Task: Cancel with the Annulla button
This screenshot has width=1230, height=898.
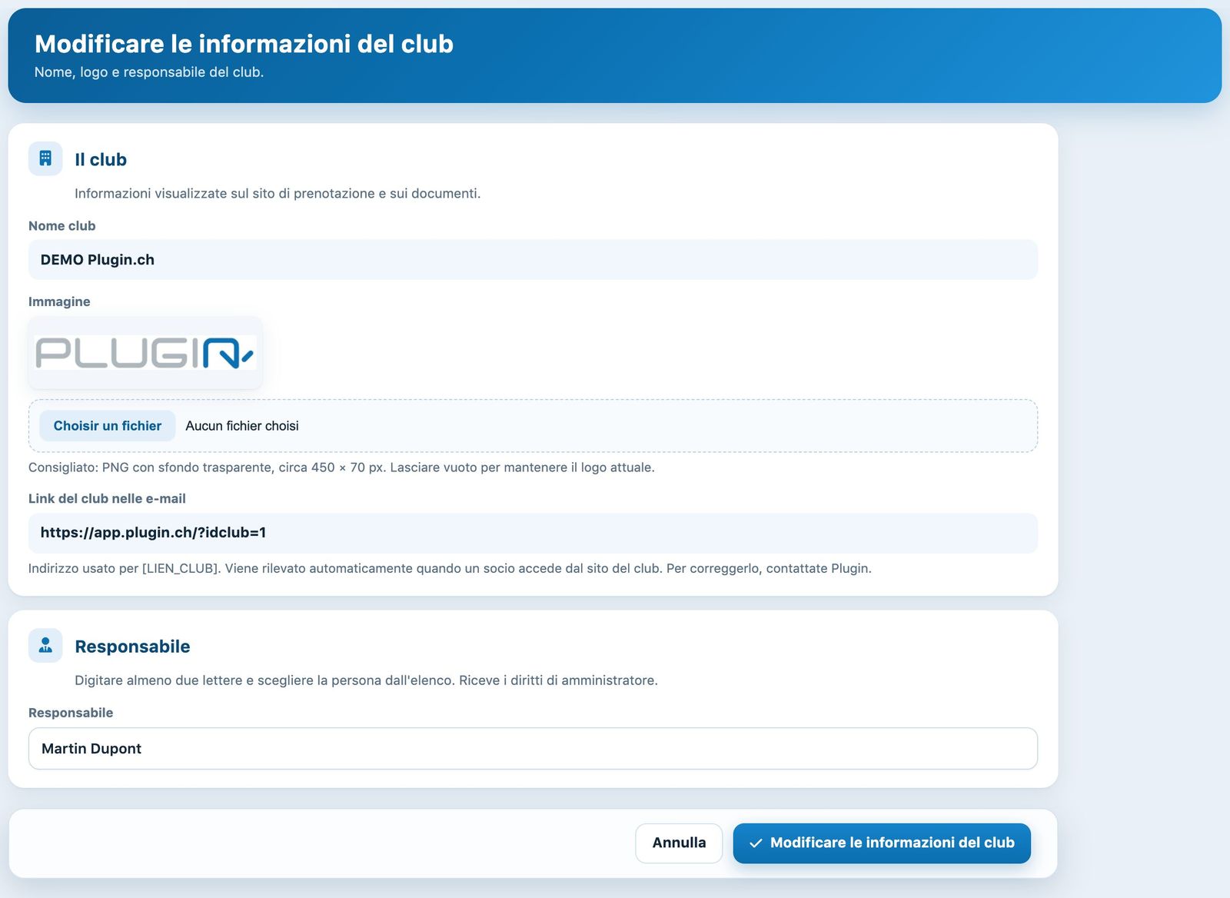Action: point(679,843)
